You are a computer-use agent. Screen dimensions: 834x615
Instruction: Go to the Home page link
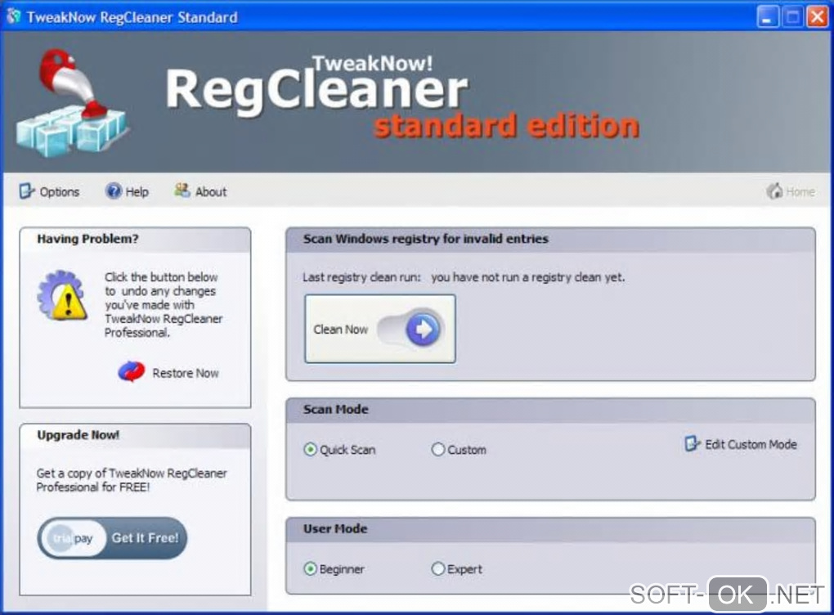click(x=791, y=191)
